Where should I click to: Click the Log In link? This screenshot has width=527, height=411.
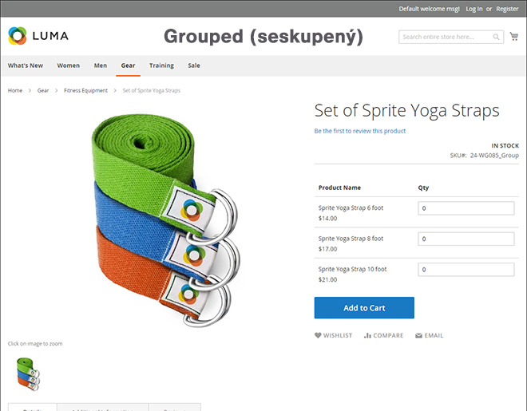(x=474, y=9)
